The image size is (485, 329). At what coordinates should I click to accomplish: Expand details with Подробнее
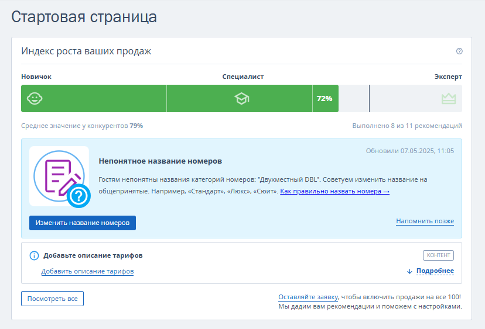click(x=435, y=271)
